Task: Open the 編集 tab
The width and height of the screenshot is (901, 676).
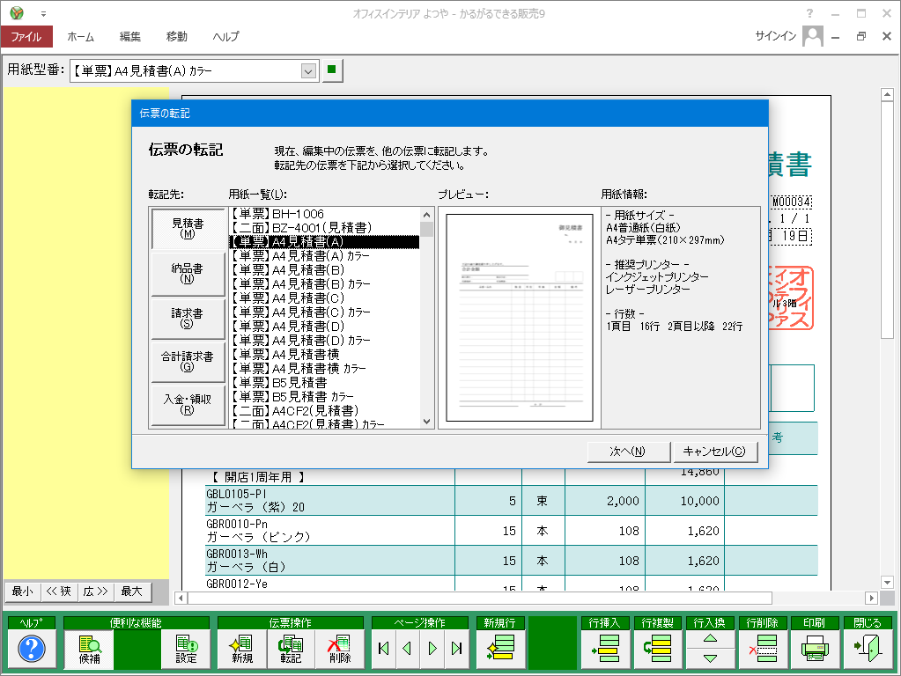Action: [x=129, y=36]
